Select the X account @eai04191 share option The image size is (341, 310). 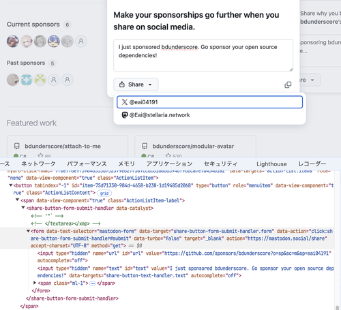[x=209, y=102]
